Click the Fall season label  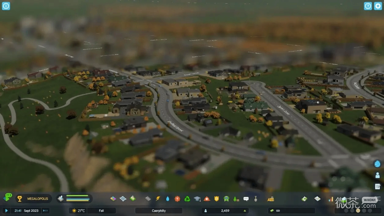coord(102,211)
